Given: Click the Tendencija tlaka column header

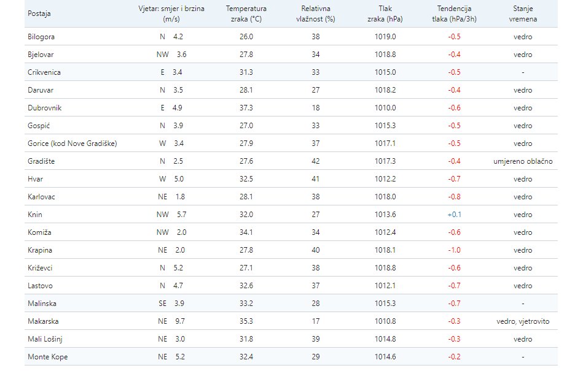Looking at the screenshot, I should pyautogui.click(x=454, y=13).
